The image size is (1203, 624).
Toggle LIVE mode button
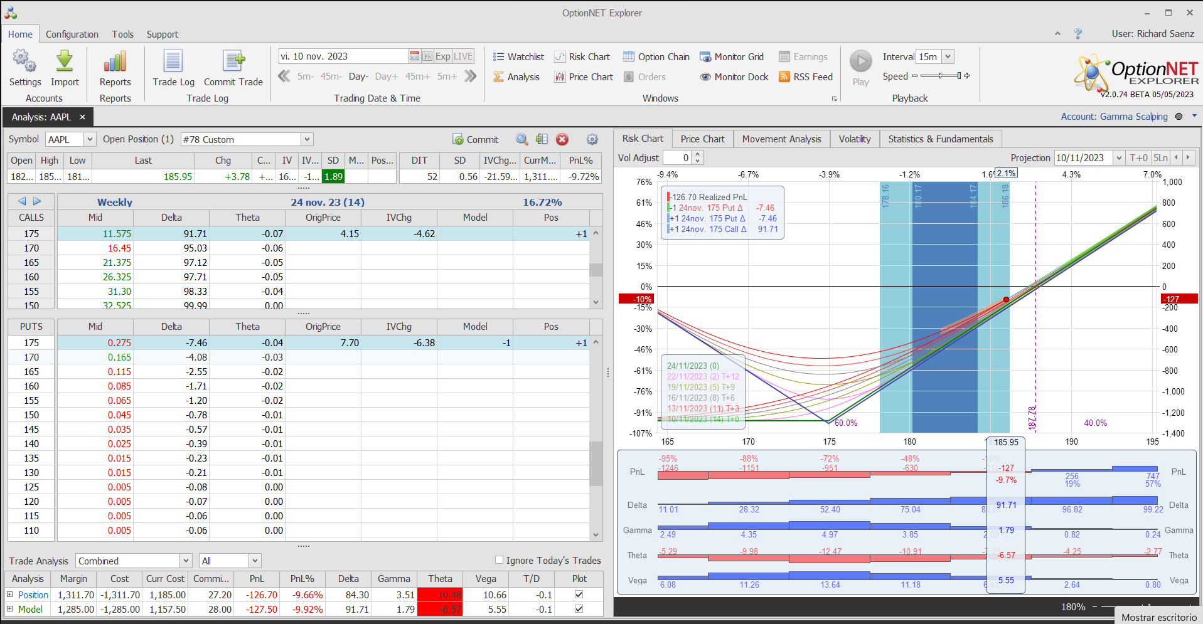click(463, 56)
